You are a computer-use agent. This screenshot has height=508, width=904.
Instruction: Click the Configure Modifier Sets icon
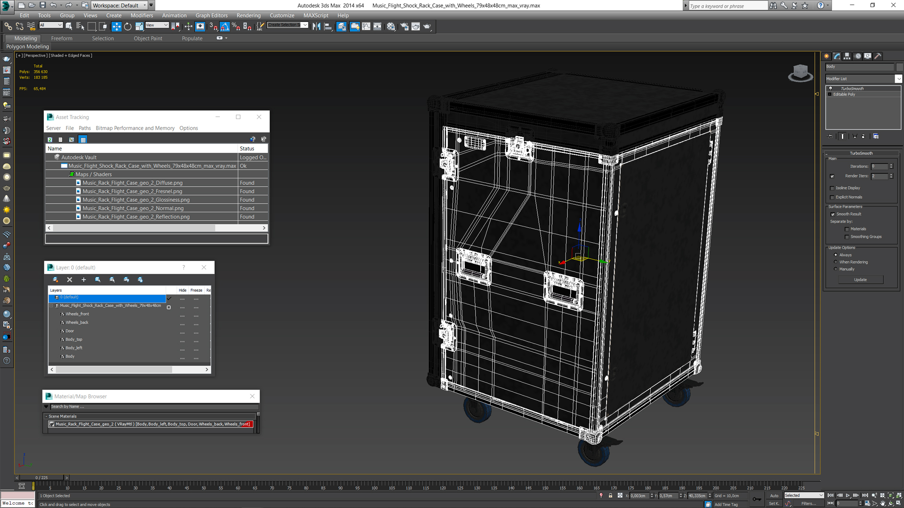pos(876,136)
